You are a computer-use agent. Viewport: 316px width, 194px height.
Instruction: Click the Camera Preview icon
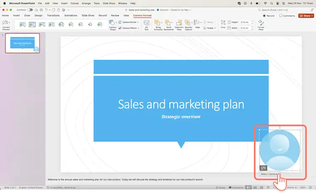[5, 22]
